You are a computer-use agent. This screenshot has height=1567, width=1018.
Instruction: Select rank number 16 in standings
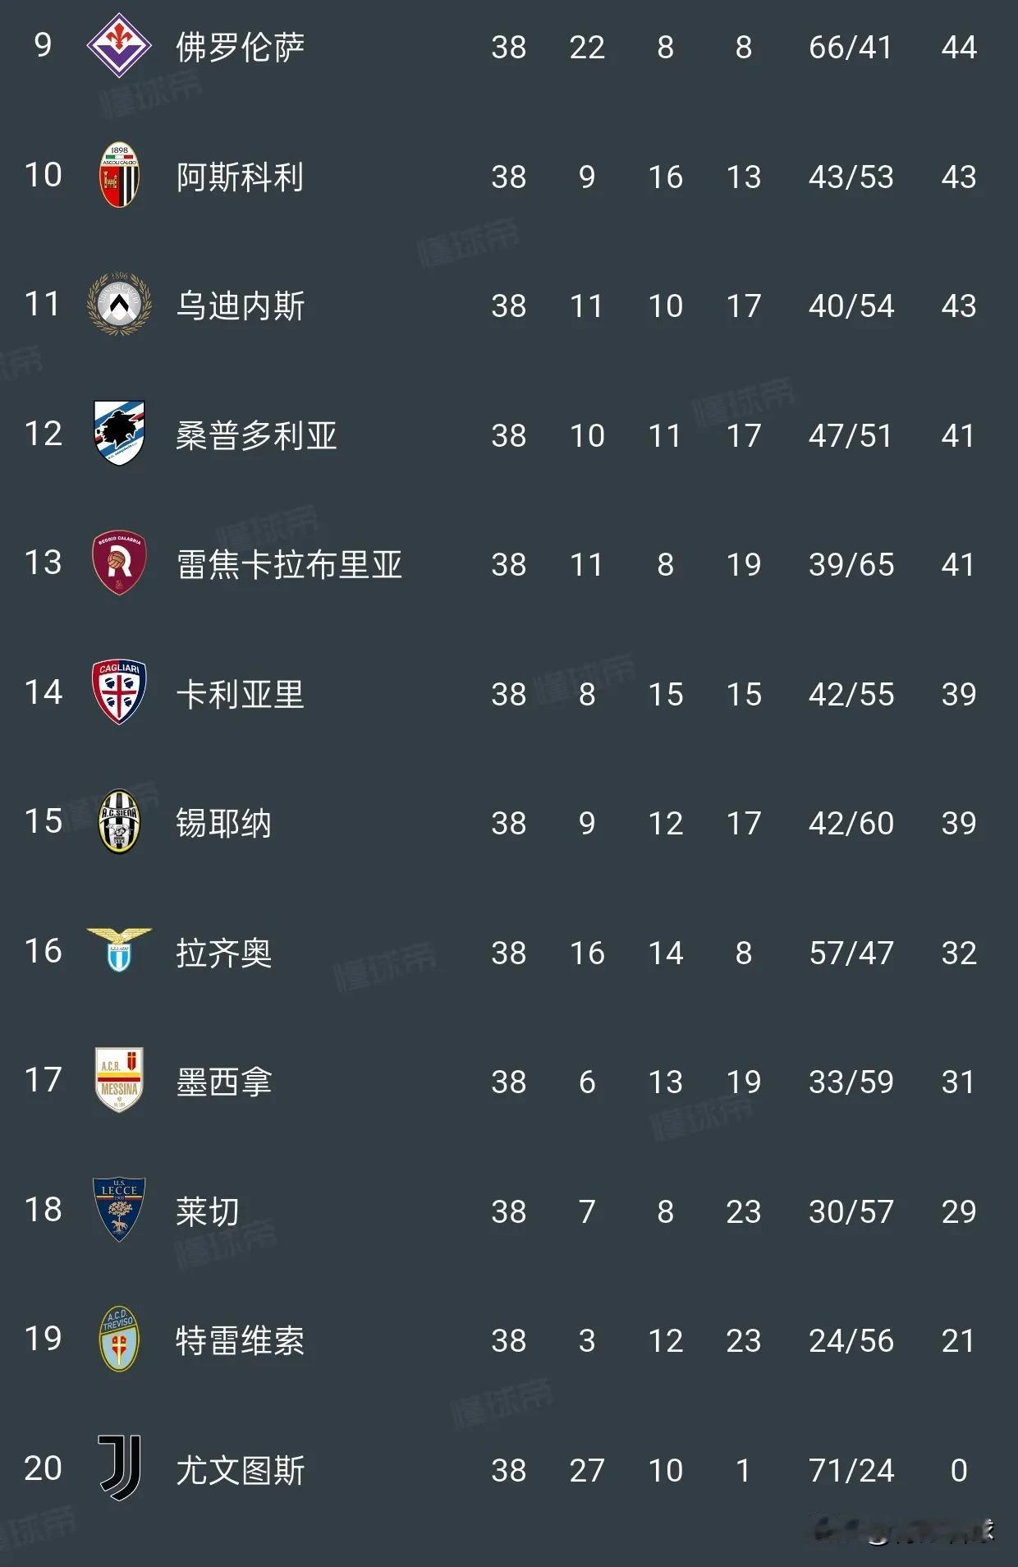pyautogui.click(x=43, y=951)
